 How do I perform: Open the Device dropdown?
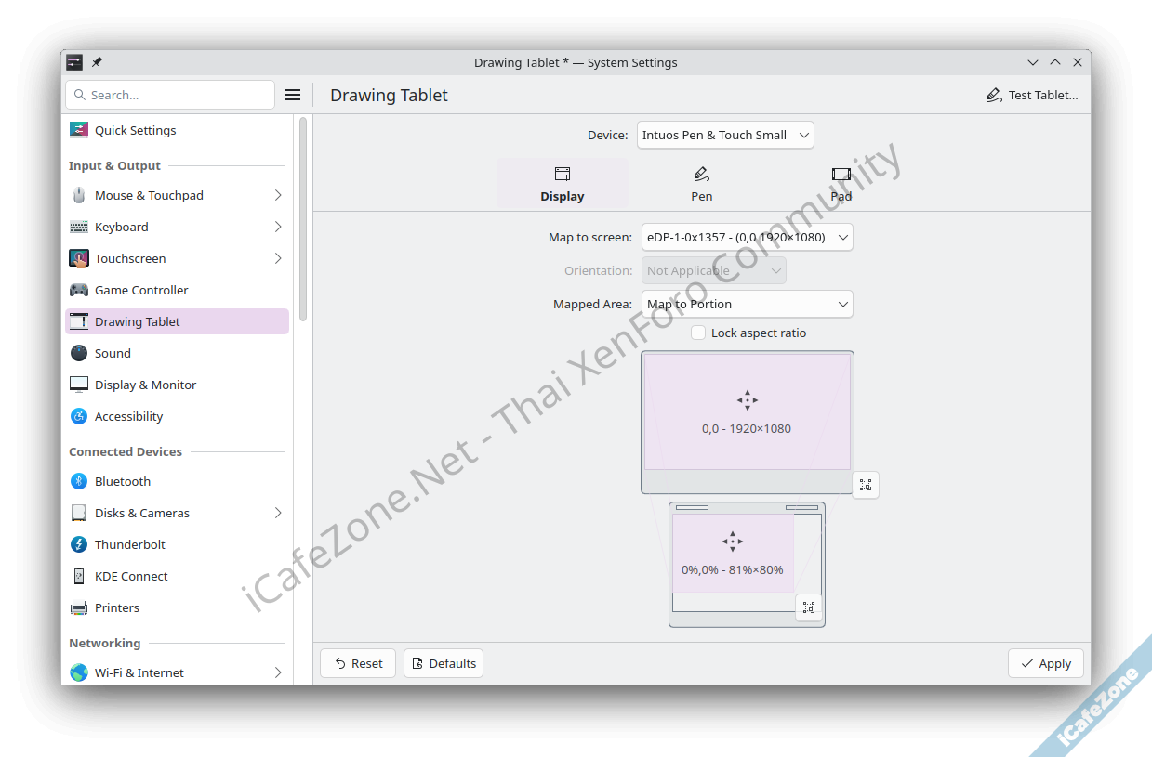point(725,135)
